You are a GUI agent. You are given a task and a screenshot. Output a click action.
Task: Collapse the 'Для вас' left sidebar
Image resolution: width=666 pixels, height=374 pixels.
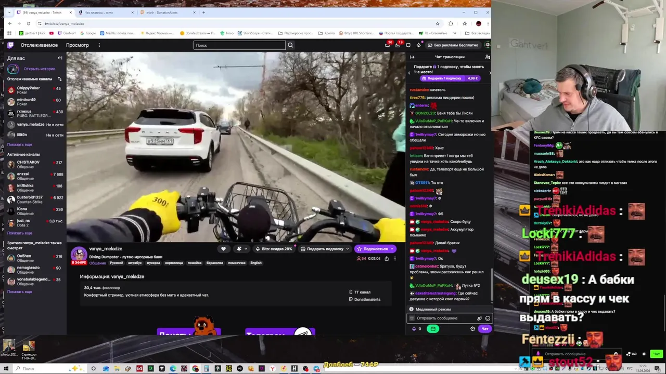(x=60, y=58)
